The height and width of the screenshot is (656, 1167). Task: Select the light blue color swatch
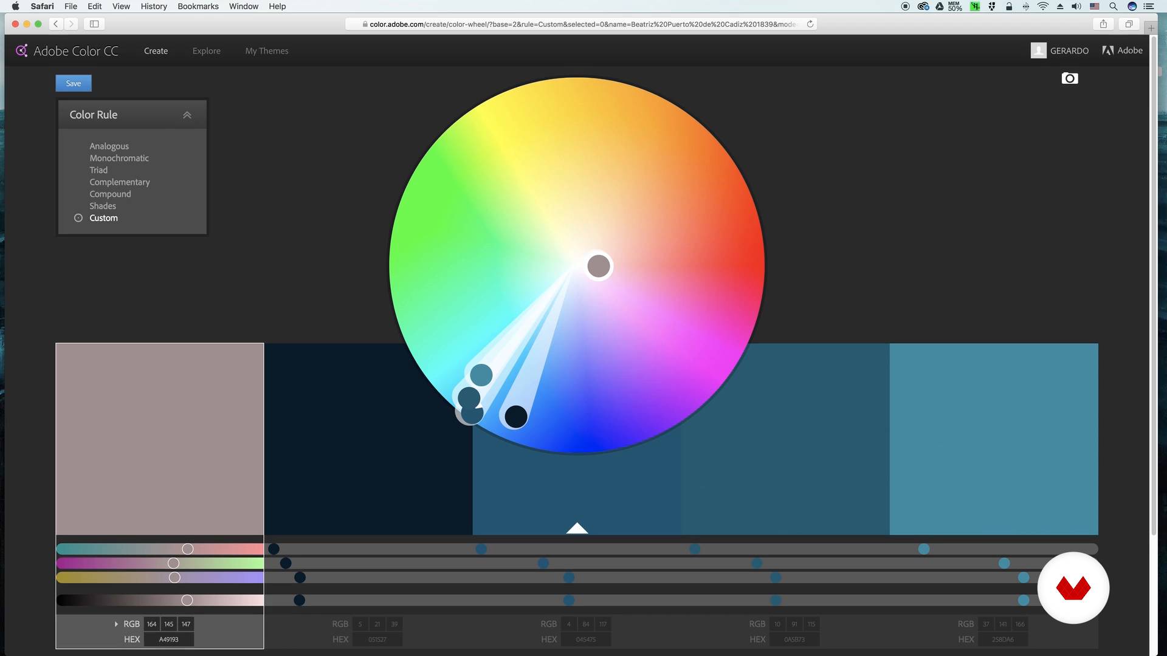tap(993, 439)
